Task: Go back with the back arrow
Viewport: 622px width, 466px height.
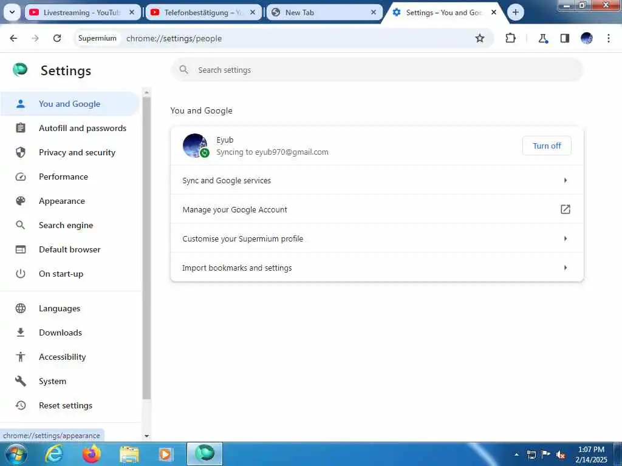Action: pos(13,38)
